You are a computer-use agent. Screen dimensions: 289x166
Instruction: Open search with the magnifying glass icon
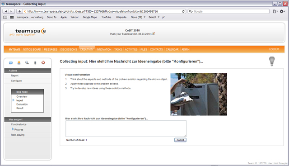(x=27, y=62)
